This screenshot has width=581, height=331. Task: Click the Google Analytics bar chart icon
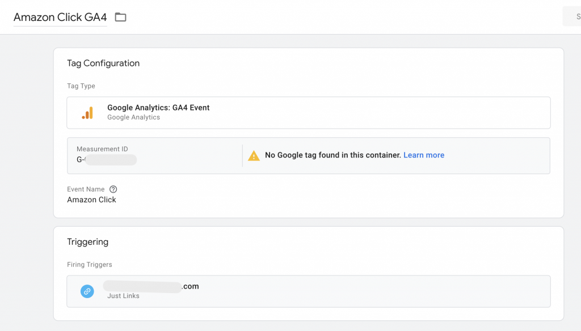click(x=87, y=113)
